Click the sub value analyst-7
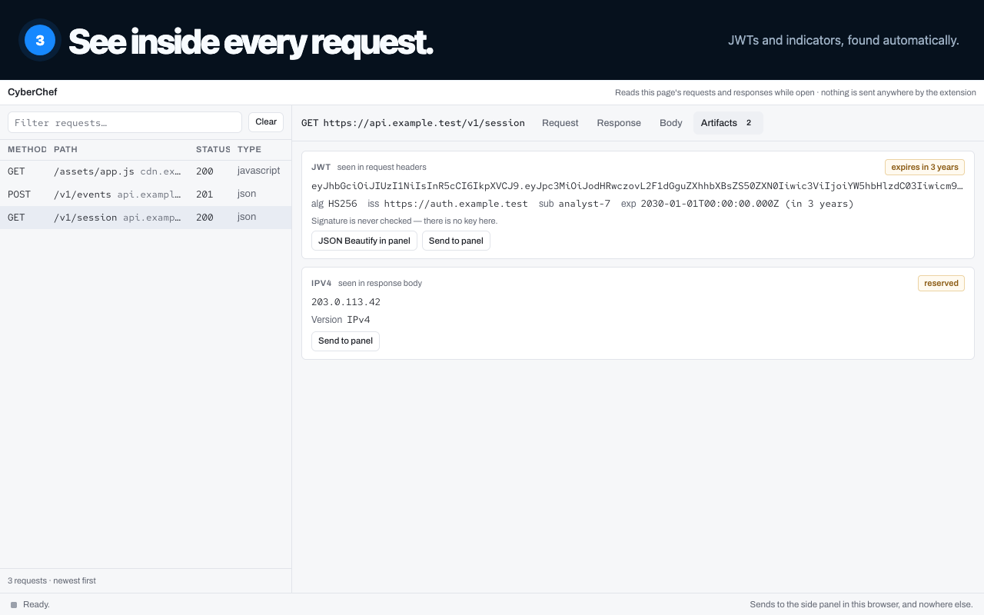This screenshot has width=984, height=615. point(584,204)
